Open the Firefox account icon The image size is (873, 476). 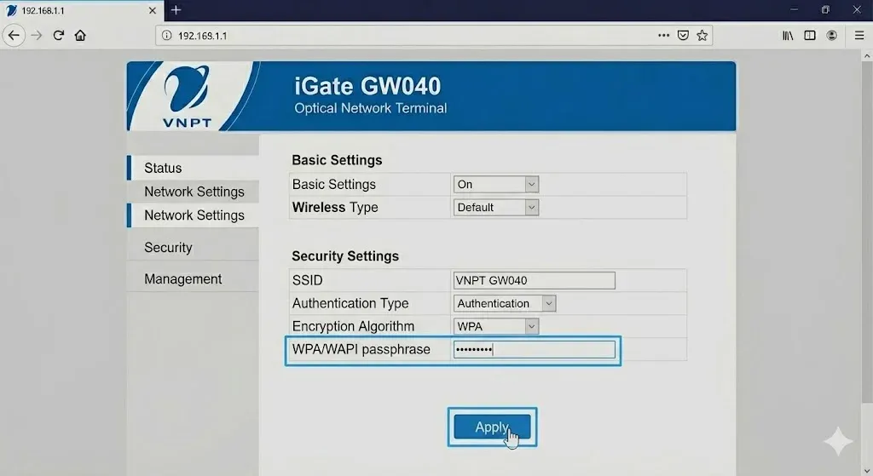click(x=832, y=36)
